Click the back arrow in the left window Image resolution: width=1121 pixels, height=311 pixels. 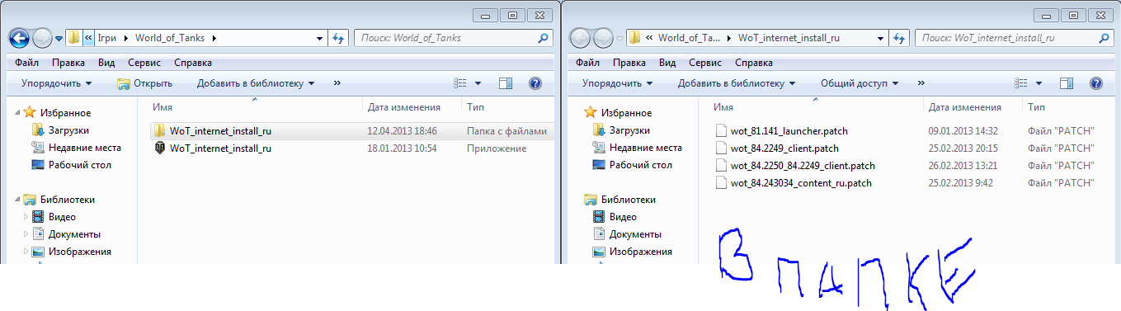[19, 38]
